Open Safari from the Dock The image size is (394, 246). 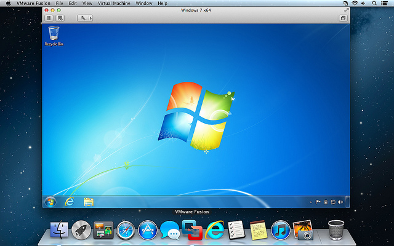tap(126, 231)
